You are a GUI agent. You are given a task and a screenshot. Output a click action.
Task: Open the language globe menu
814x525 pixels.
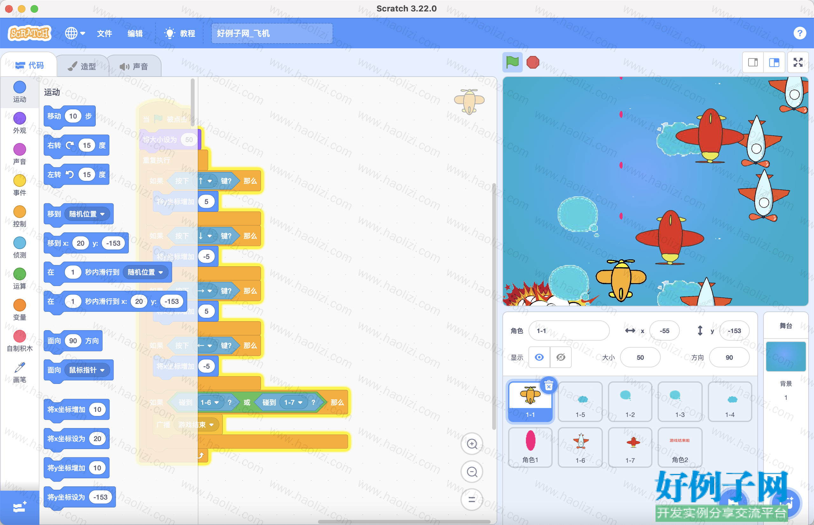click(75, 33)
